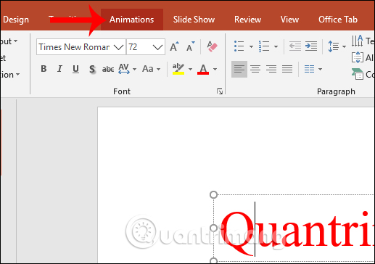
Task: Toggle Underline formatting
Action: coord(75,69)
